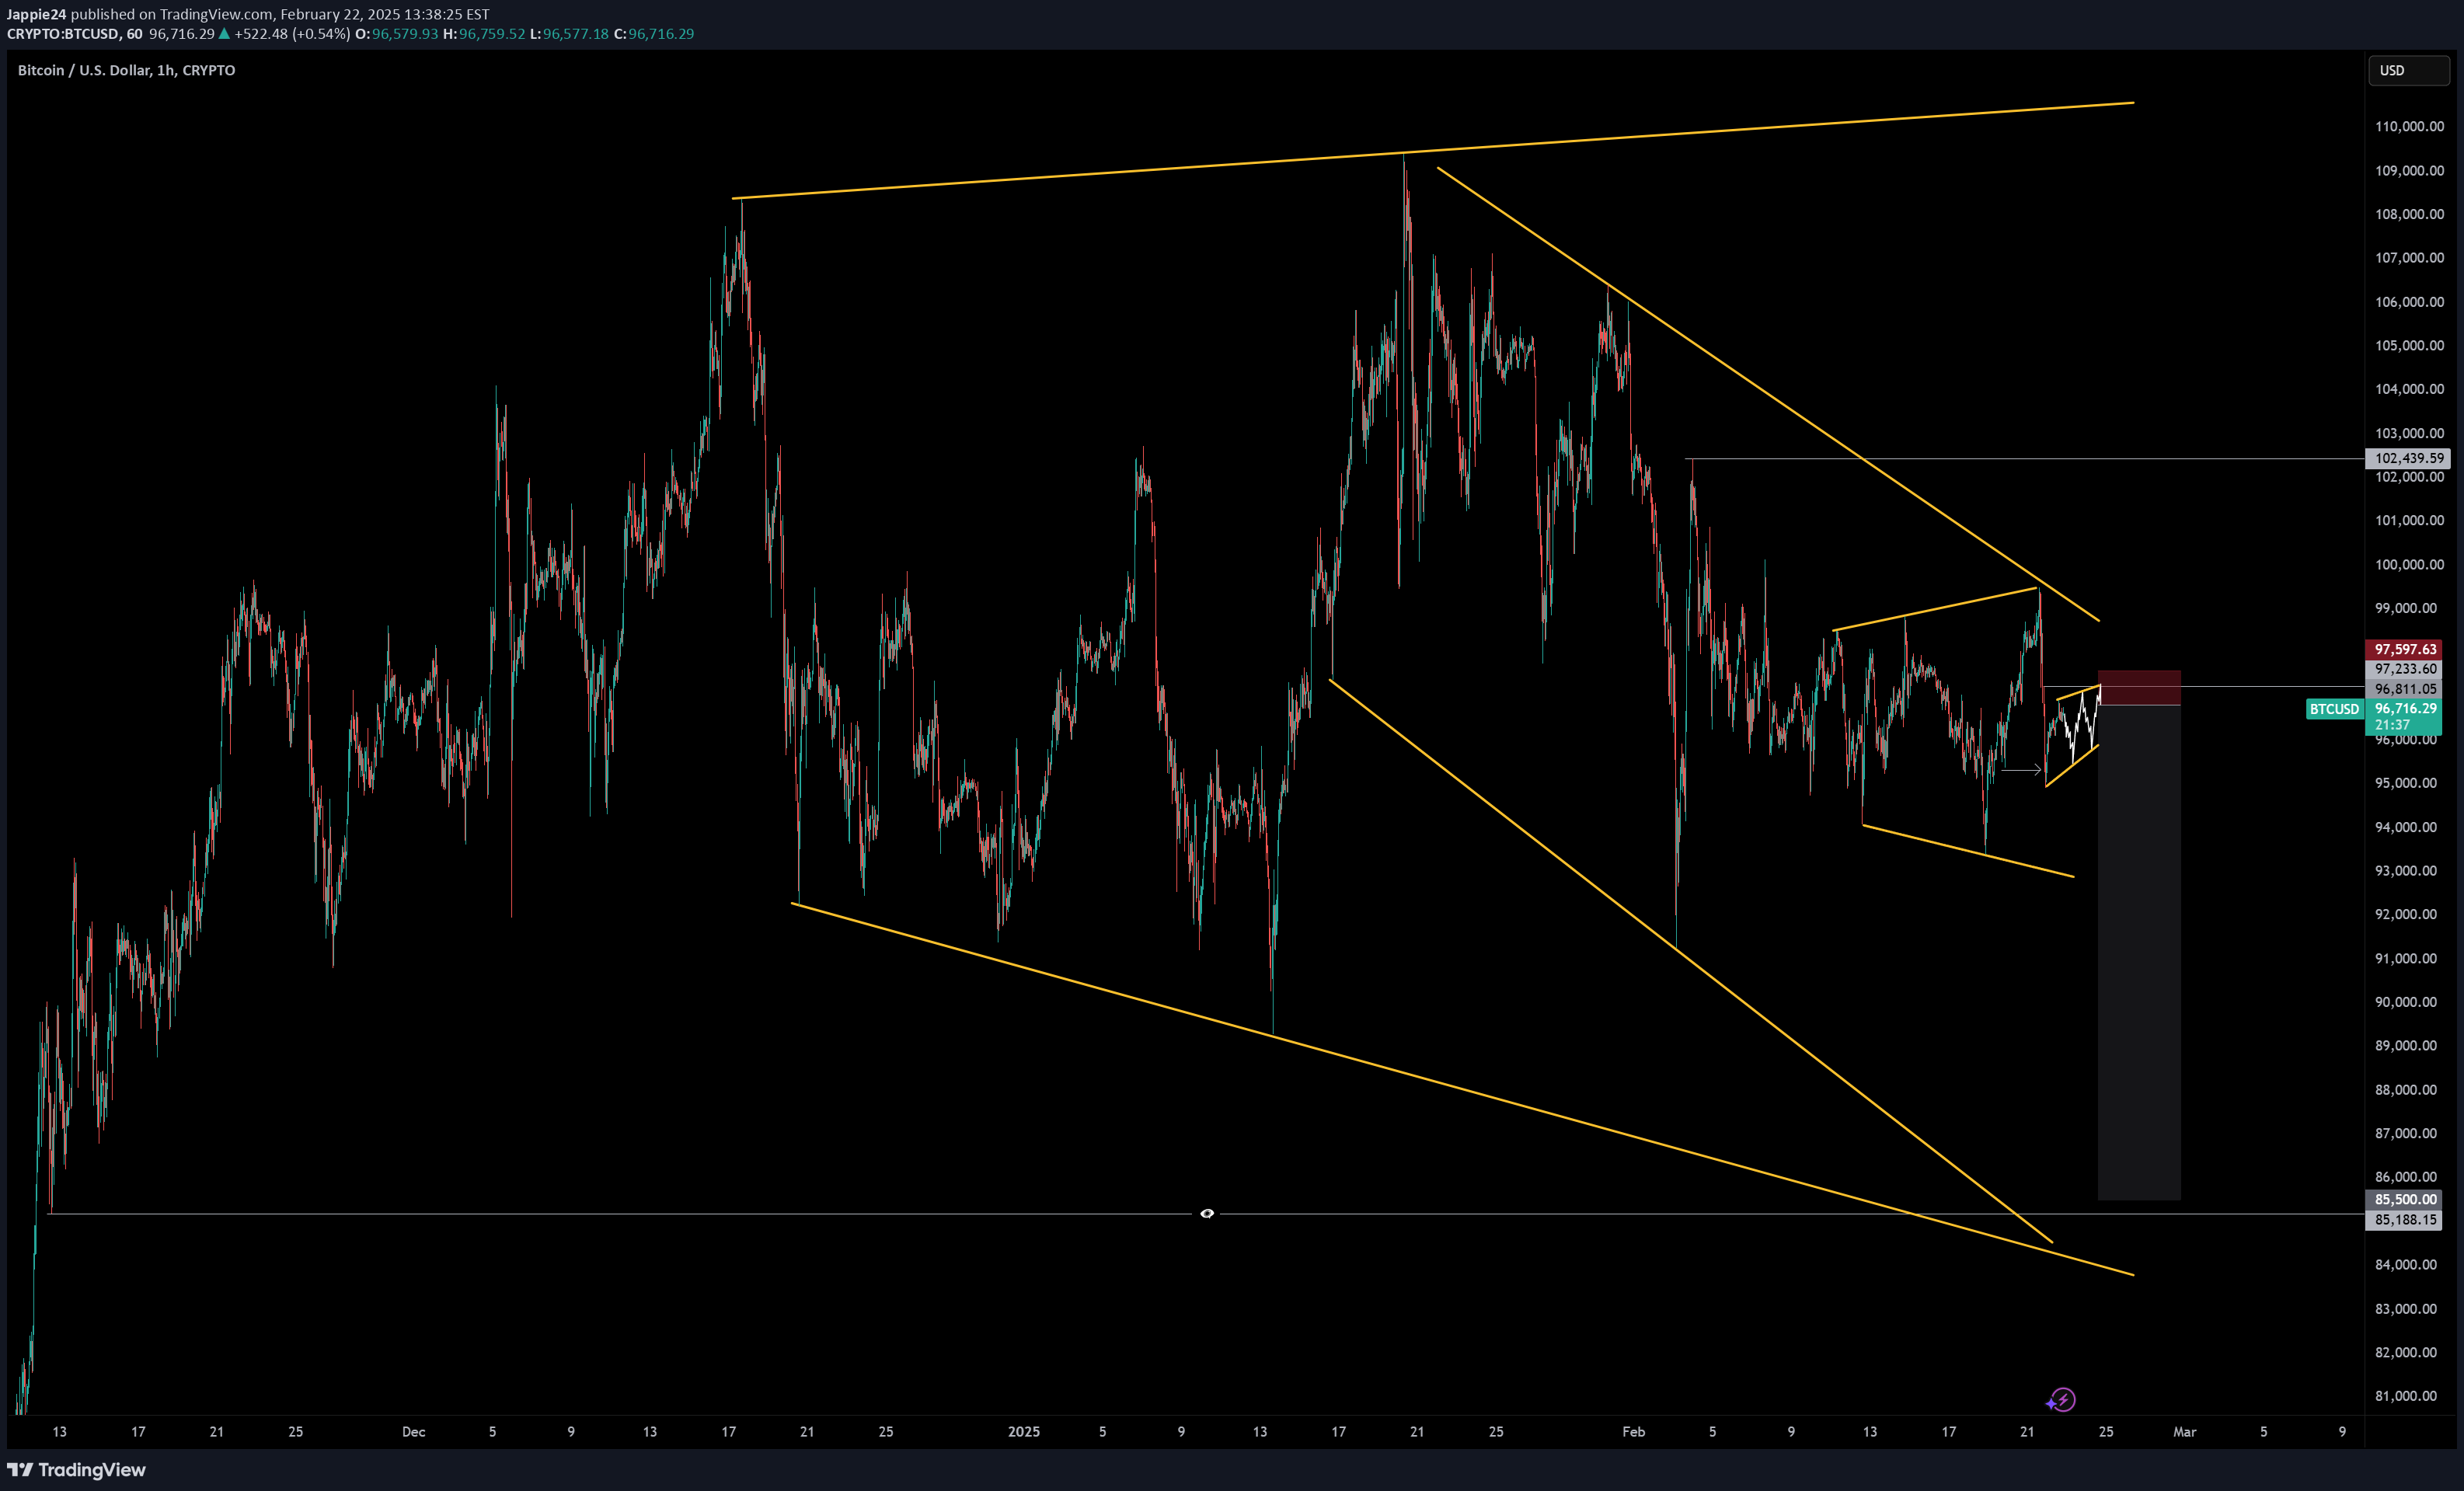
Task: Click the 102,439.59 price label
Action: (x=2409, y=458)
